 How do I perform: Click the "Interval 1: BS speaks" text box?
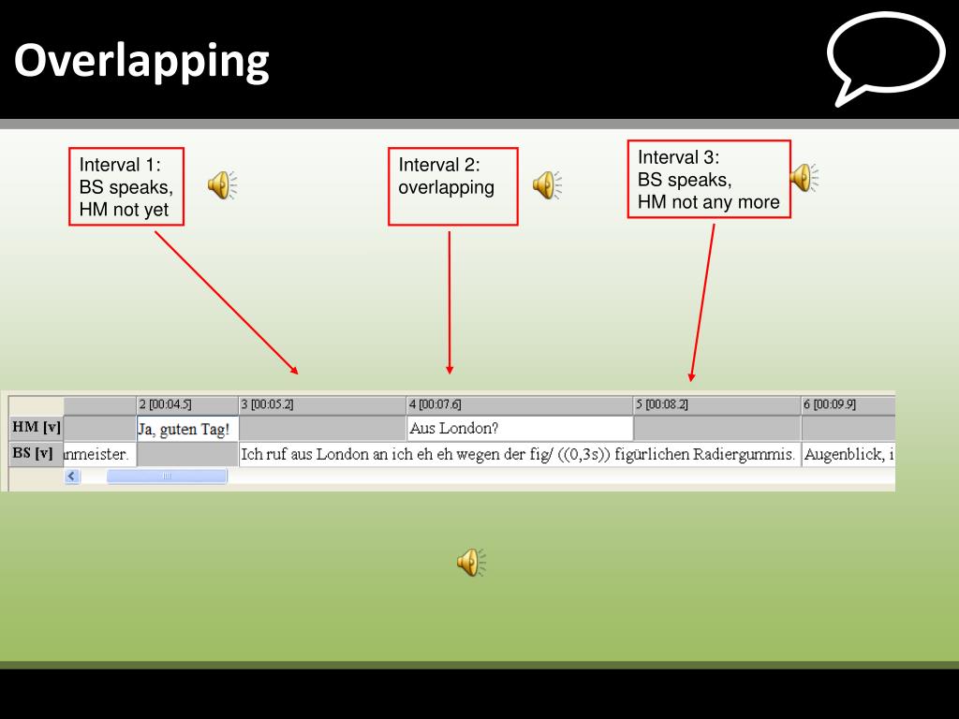[126, 186]
